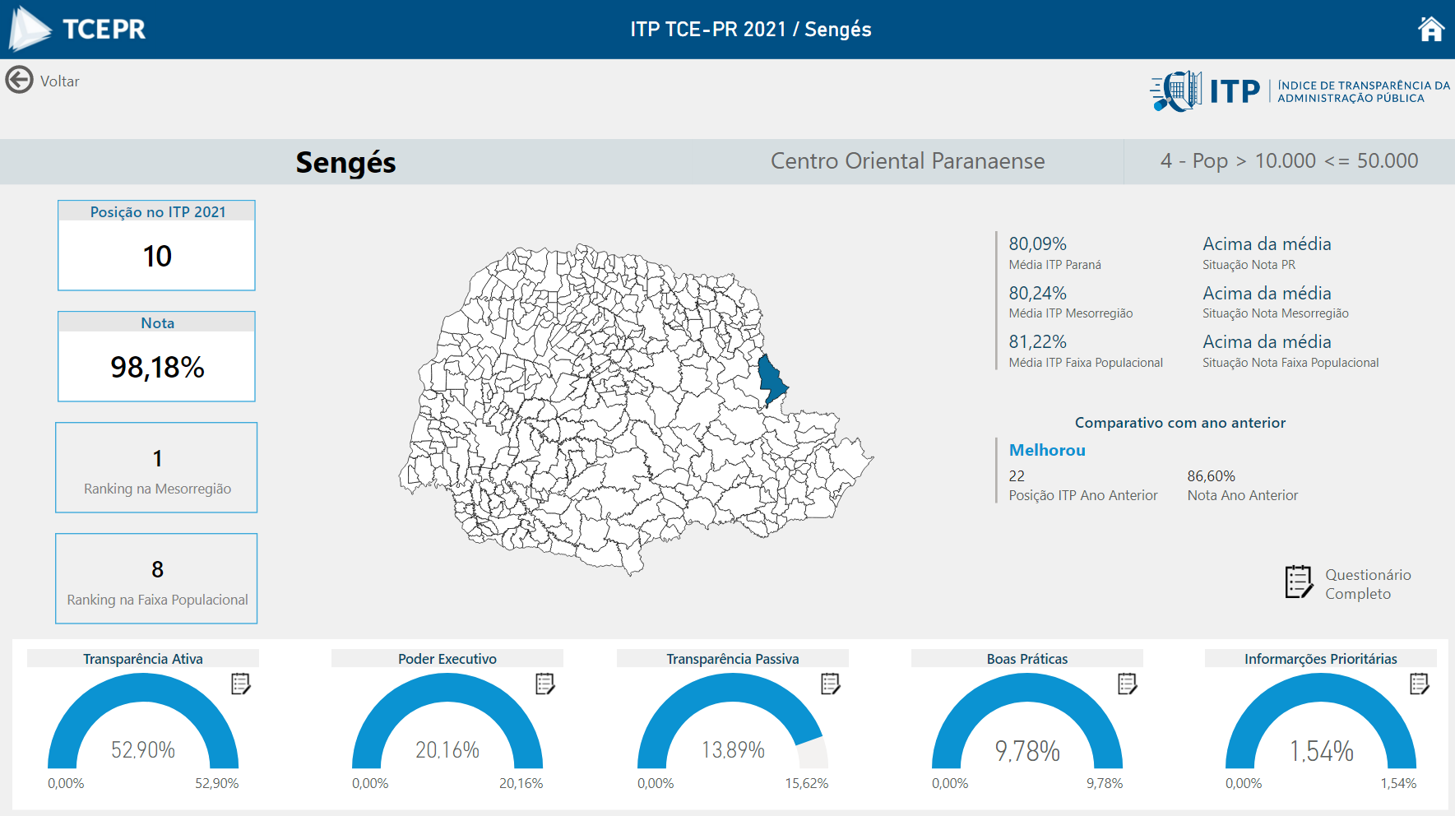Select the Ranking na Mesorregião card
Viewport: 1455px width, 816px height.
click(156, 467)
